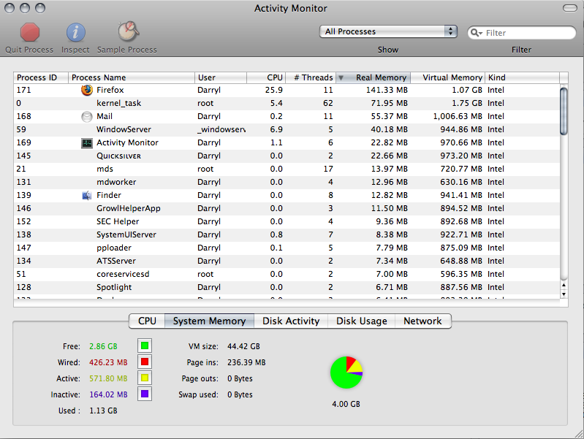Sort by Process ID column header
This screenshot has width=584, height=439.
click(41, 77)
